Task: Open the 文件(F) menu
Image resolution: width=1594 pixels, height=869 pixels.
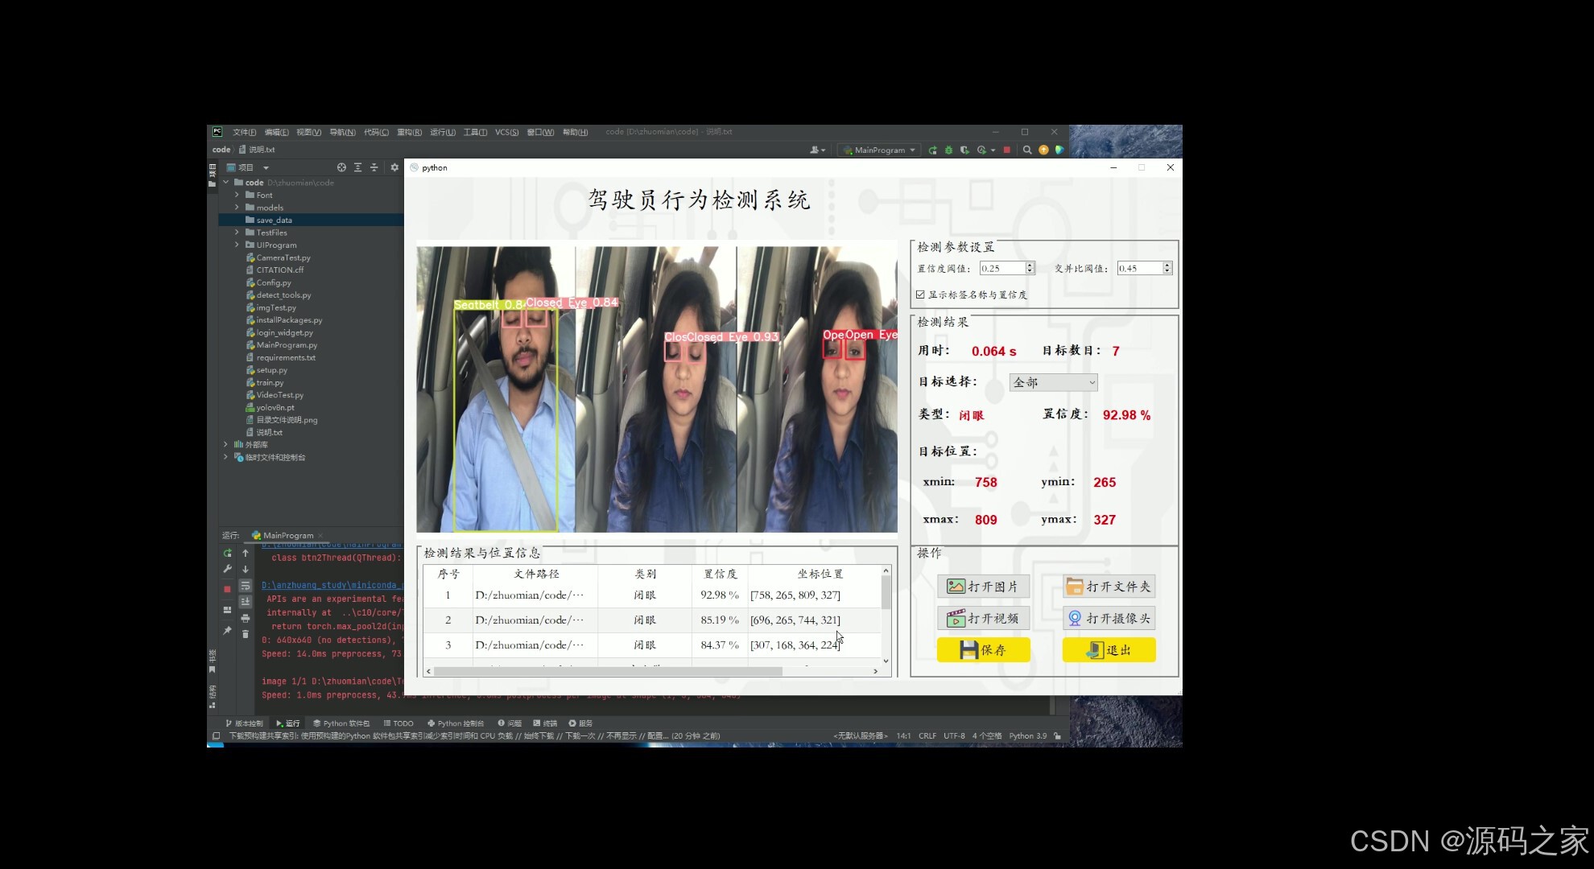Action: point(243,131)
